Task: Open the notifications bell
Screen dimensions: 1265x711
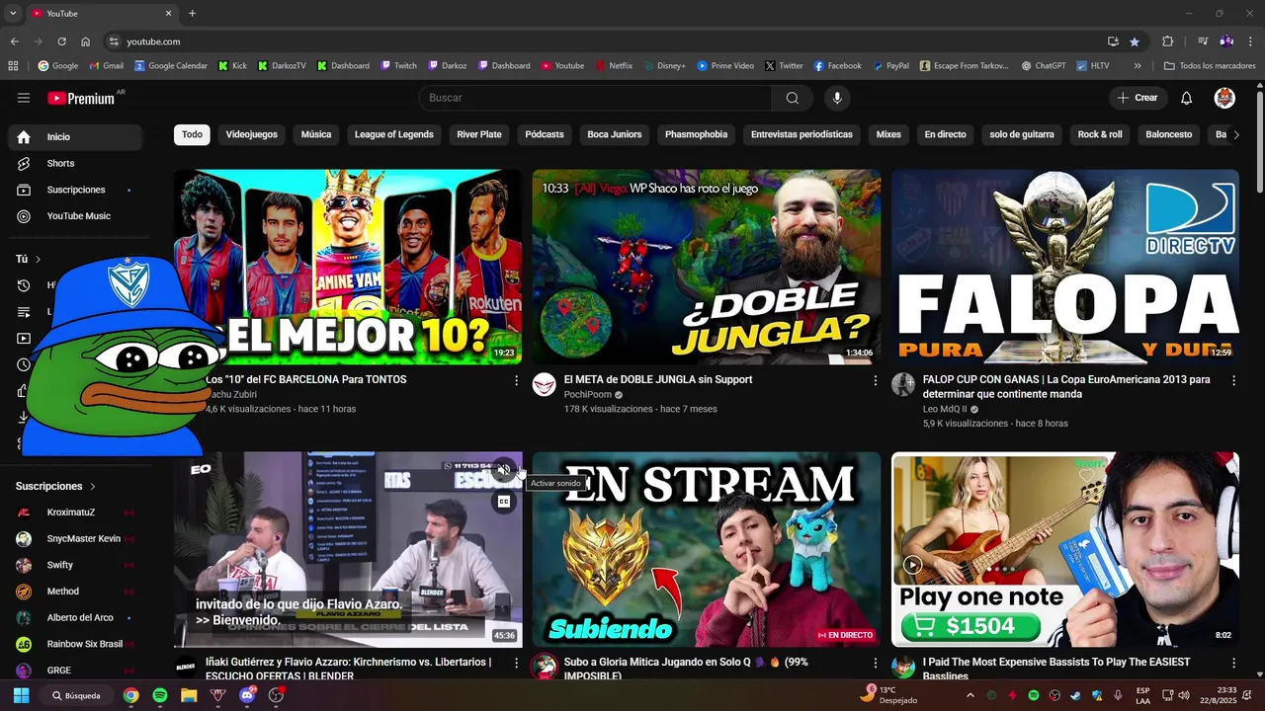Action: (1187, 98)
